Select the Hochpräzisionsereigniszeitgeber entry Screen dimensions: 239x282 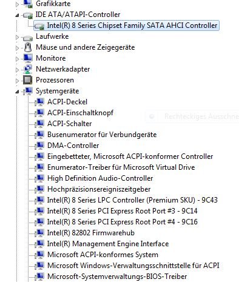[x=99, y=189]
